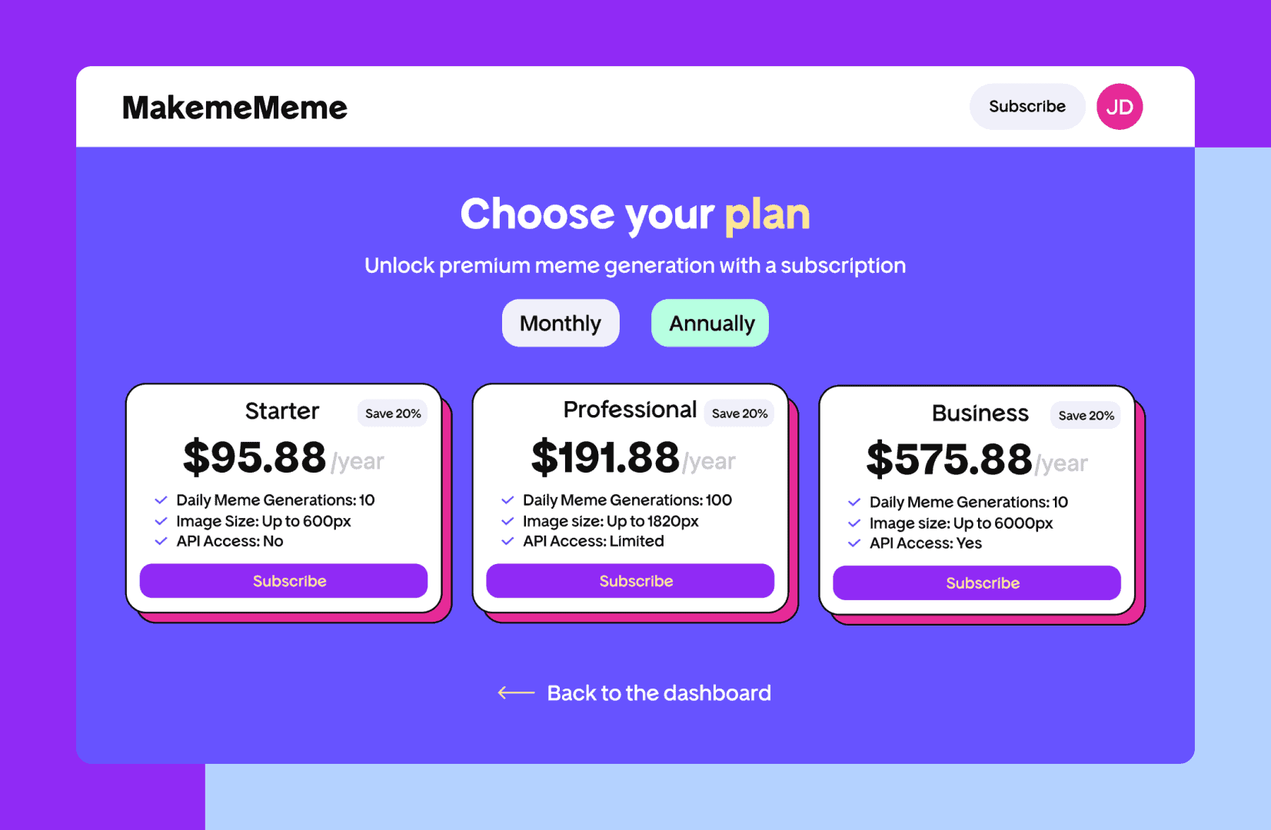Subscribe to the Professional plan

(x=630, y=581)
